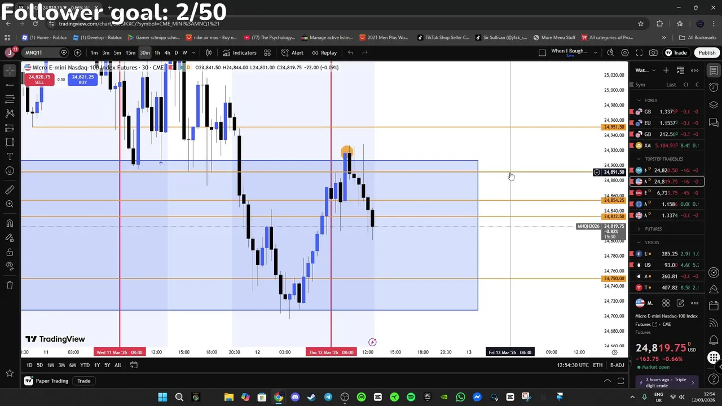Undo the last chart action
Image resolution: width=722 pixels, height=406 pixels.
point(350,52)
